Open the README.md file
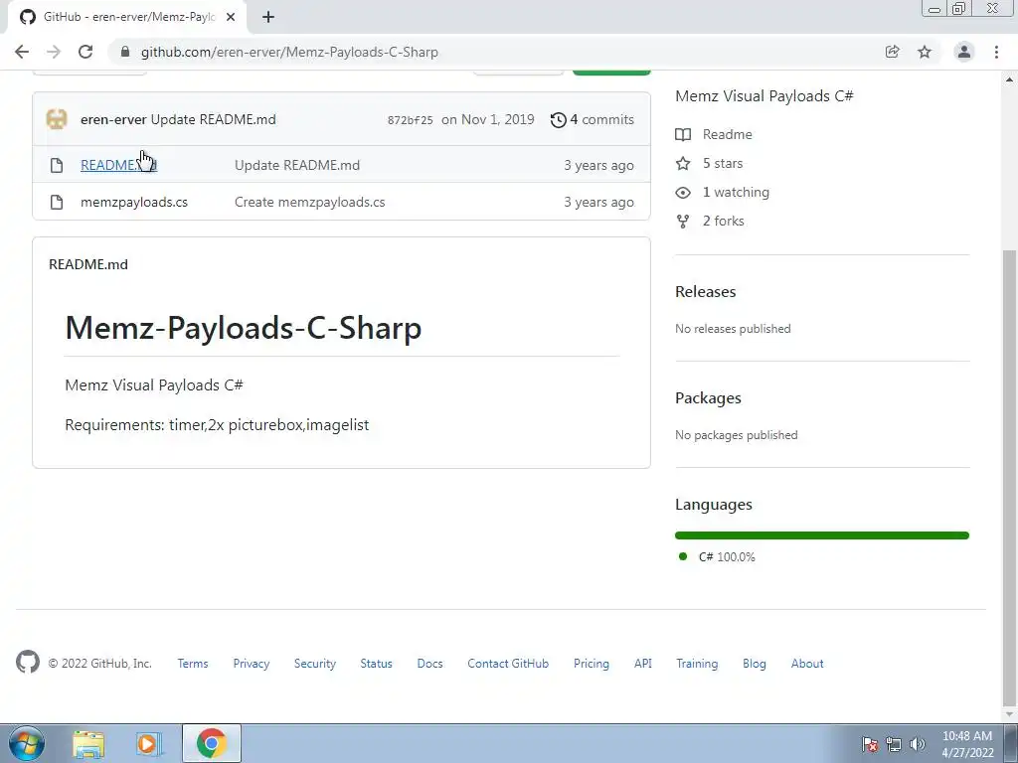Image resolution: width=1018 pixels, height=763 pixels. coord(119,165)
